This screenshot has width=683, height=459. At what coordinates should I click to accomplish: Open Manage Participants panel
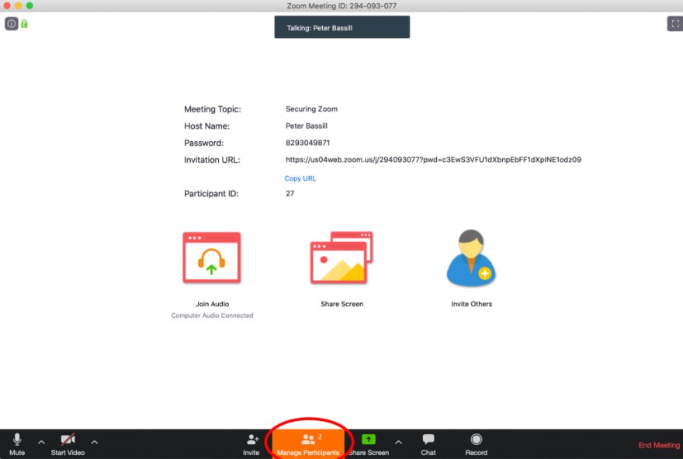[308, 444]
